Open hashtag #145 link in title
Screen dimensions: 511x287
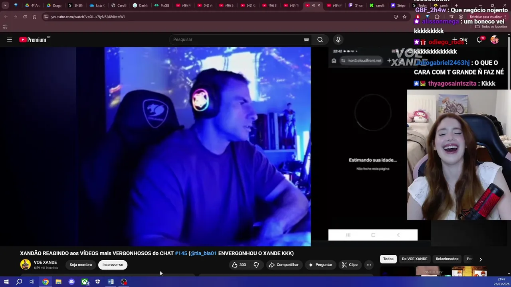tap(181, 253)
